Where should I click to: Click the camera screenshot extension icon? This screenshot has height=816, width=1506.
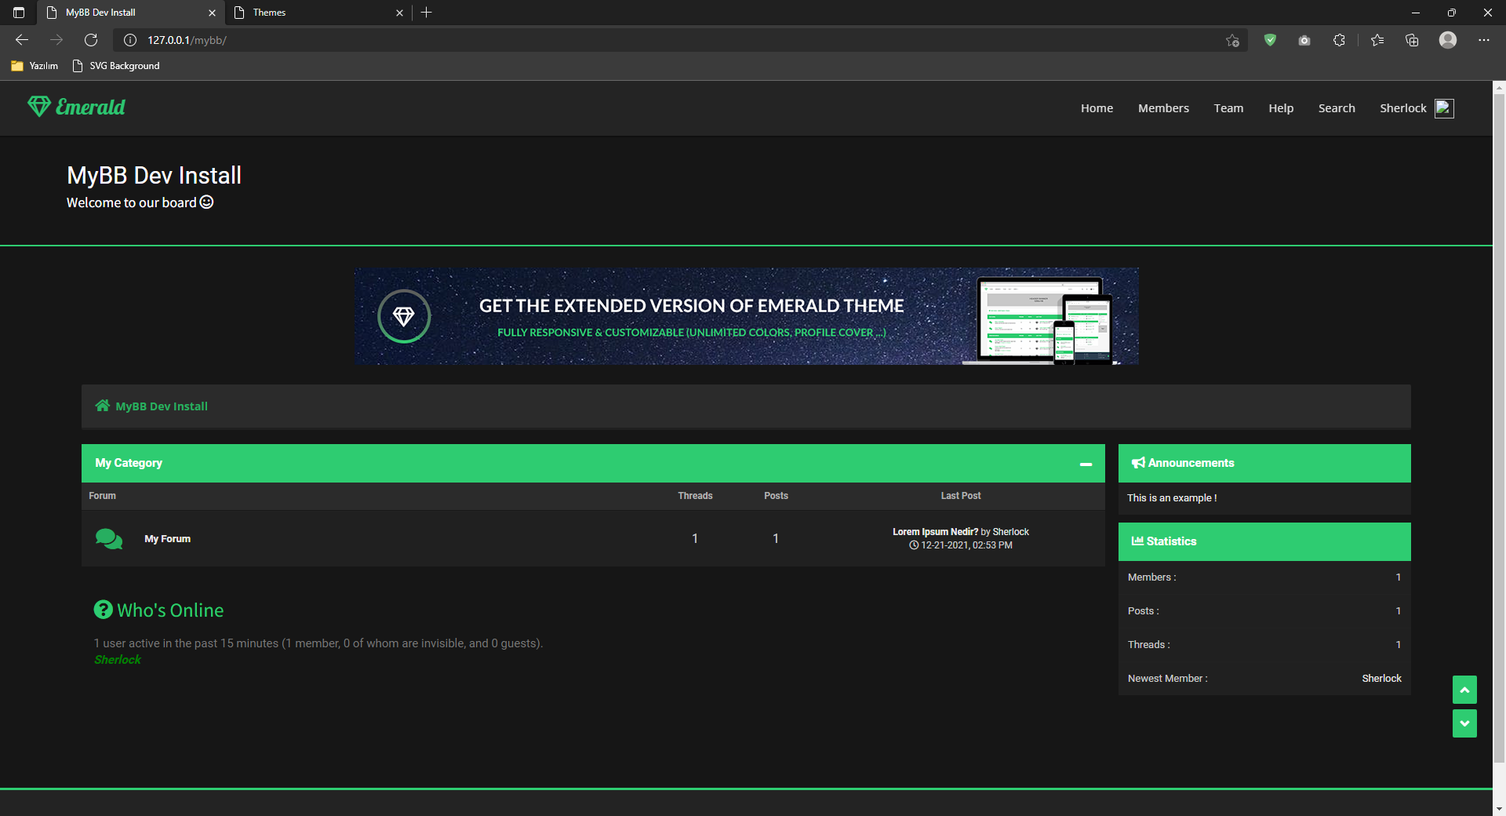point(1304,40)
